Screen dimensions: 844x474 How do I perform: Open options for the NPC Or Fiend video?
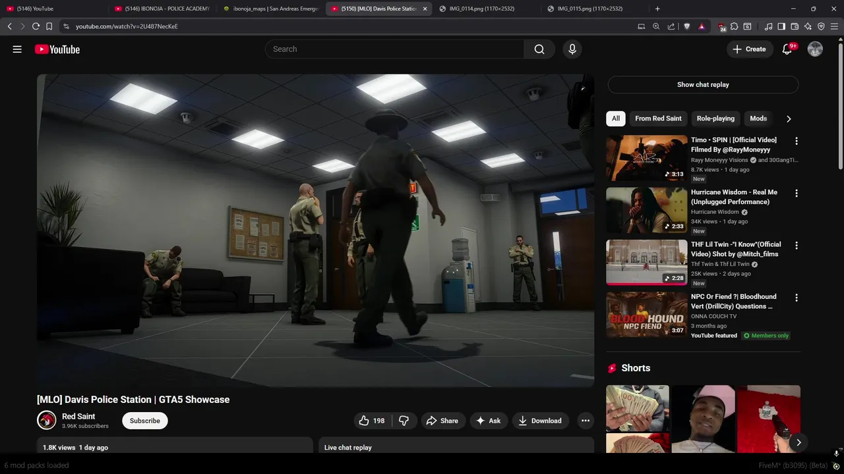(796, 298)
